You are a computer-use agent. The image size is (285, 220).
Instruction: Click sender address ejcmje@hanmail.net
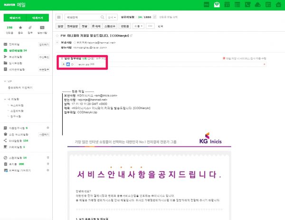(x=101, y=43)
